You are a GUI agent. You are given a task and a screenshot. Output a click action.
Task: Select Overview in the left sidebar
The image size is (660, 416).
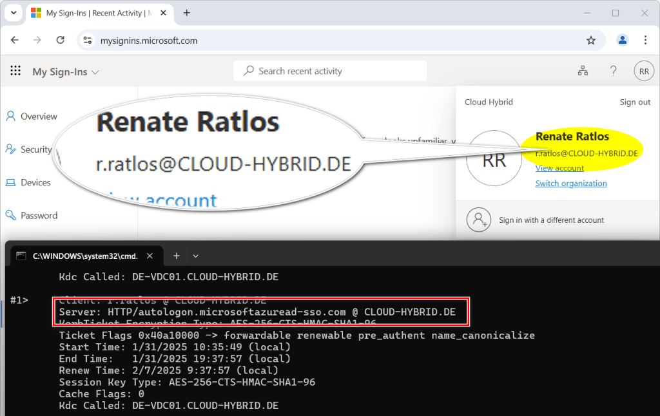click(x=39, y=117)
